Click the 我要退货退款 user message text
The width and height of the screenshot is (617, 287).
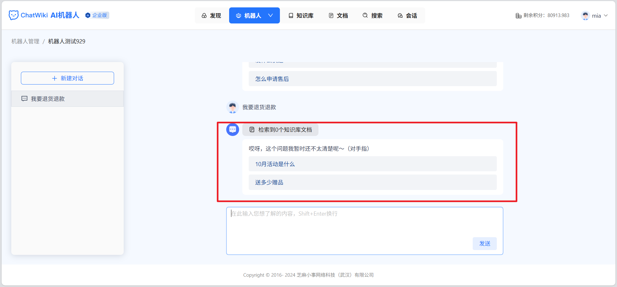click(259, 107)
